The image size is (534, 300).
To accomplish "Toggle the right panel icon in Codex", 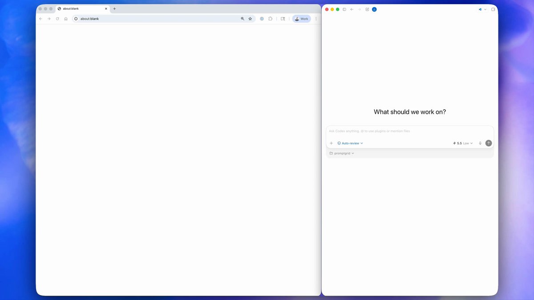I will pos(493,9).
